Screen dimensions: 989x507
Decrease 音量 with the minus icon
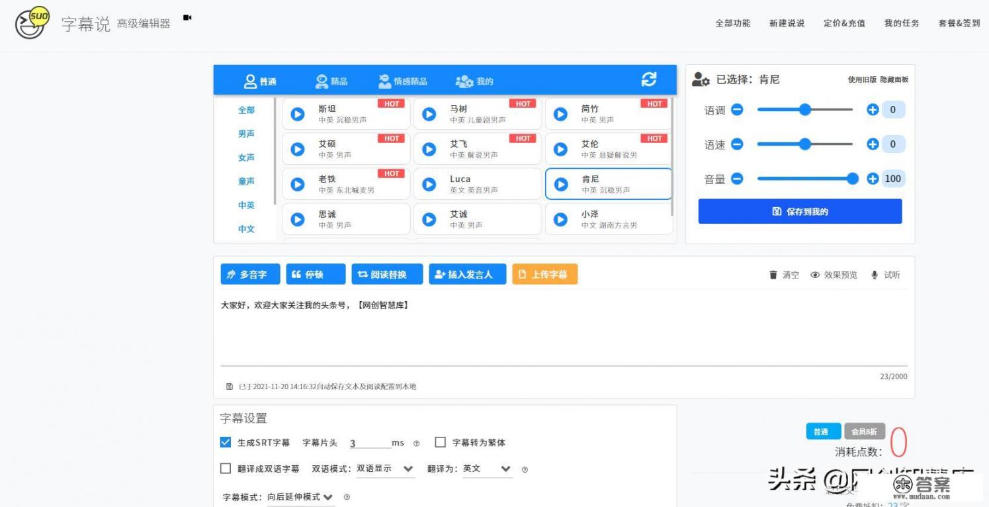737,179
